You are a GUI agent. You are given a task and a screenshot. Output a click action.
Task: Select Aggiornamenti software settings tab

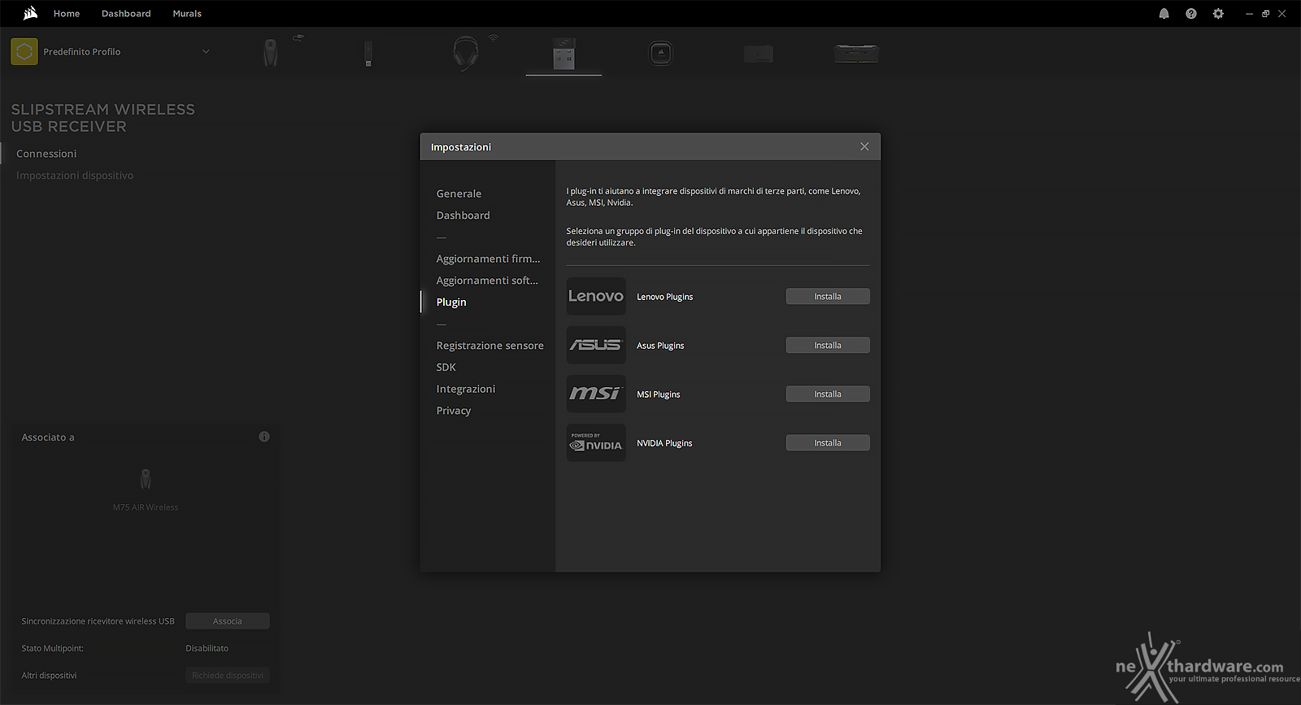[487, 281]
